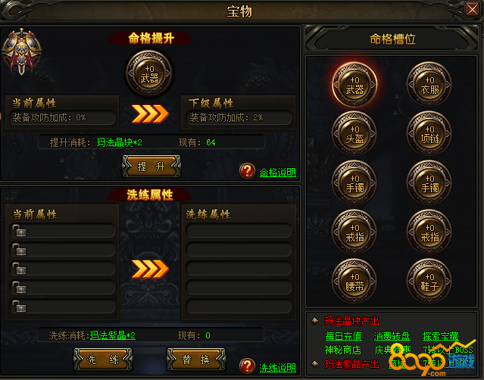This screenshot has width=484, height=380.
Task: Select the 腰带 slot medallion
Action: coord(354,282)
